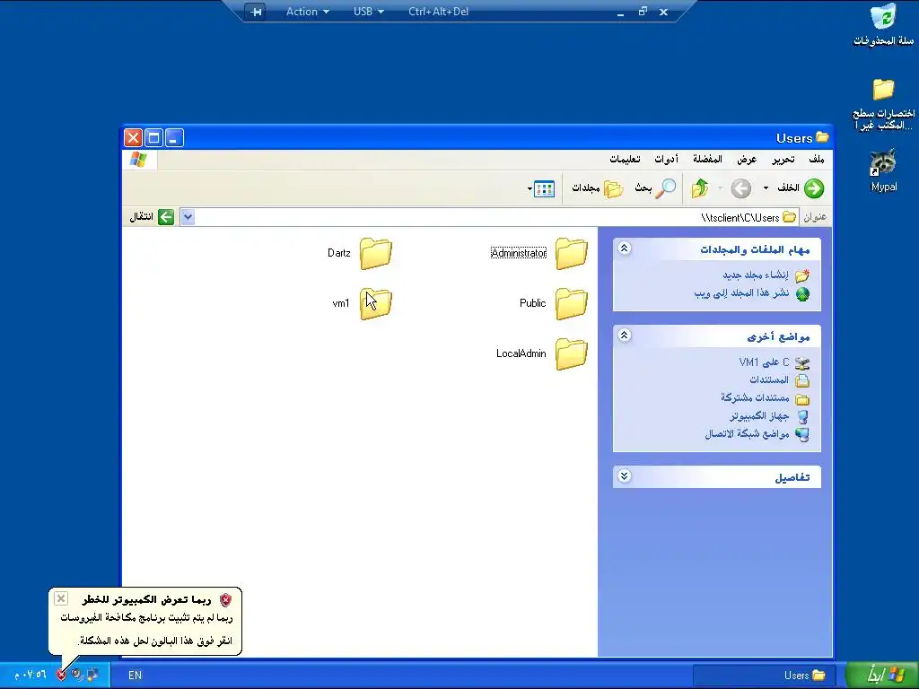
Task: Click the Windows flag logo in Explorer
Action: (x=139, y=160)
